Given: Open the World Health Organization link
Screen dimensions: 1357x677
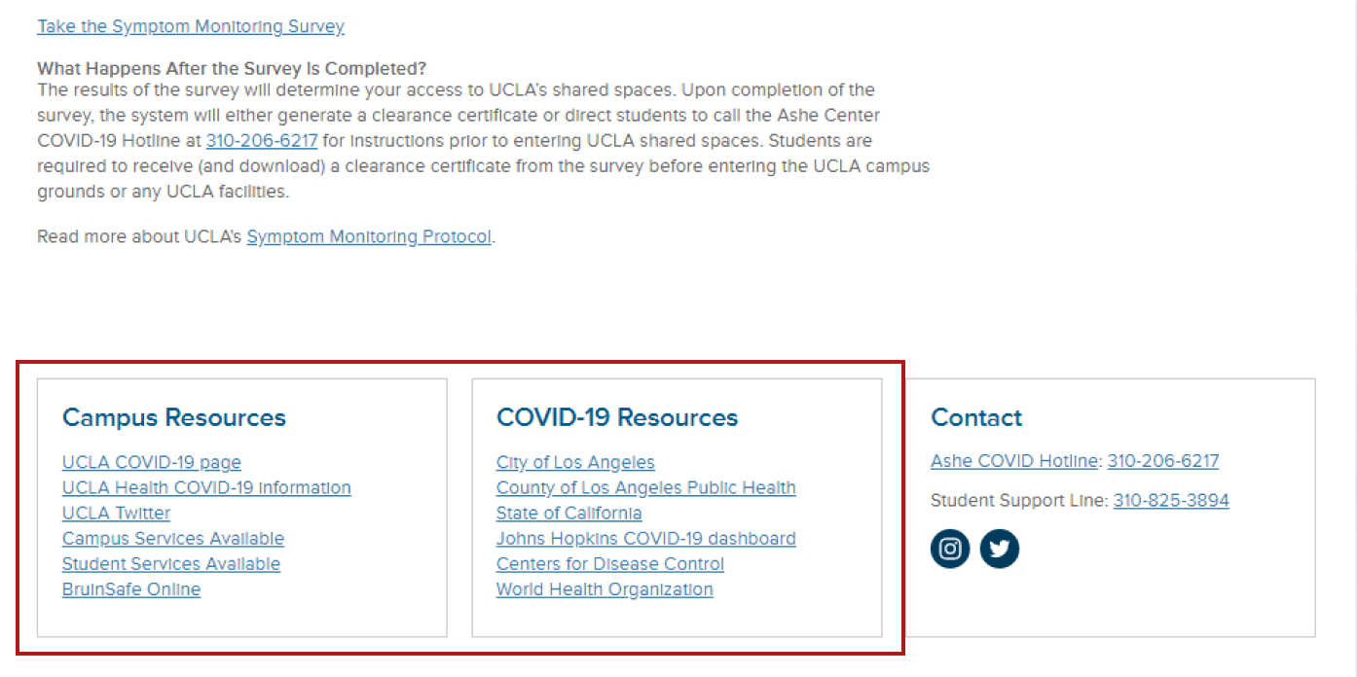Looking at the screenshot, I should click(605, 588).
